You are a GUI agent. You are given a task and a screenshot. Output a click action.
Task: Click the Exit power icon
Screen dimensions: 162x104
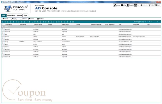click(x=156, y=5)
